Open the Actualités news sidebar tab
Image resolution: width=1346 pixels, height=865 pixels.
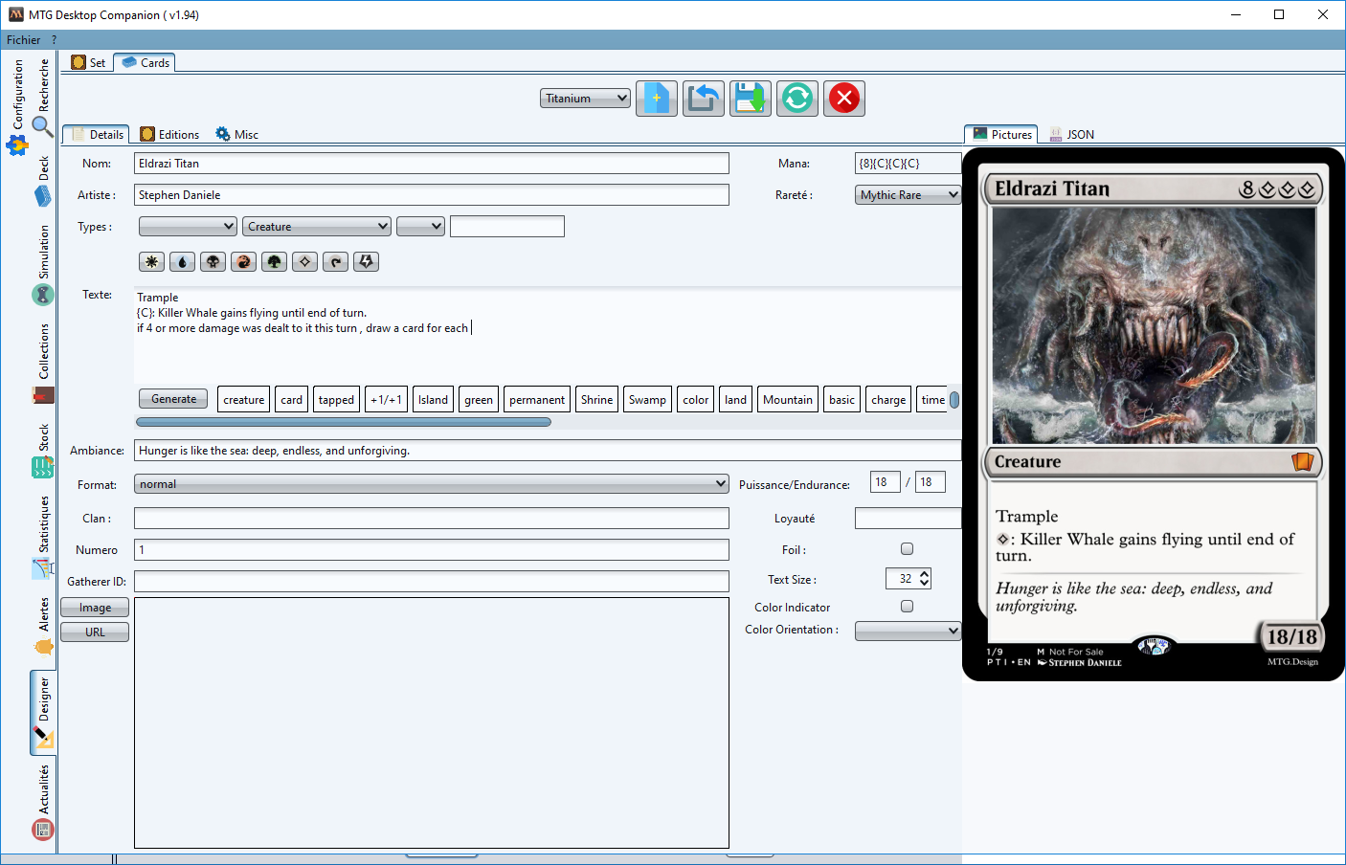coord(43,802)
